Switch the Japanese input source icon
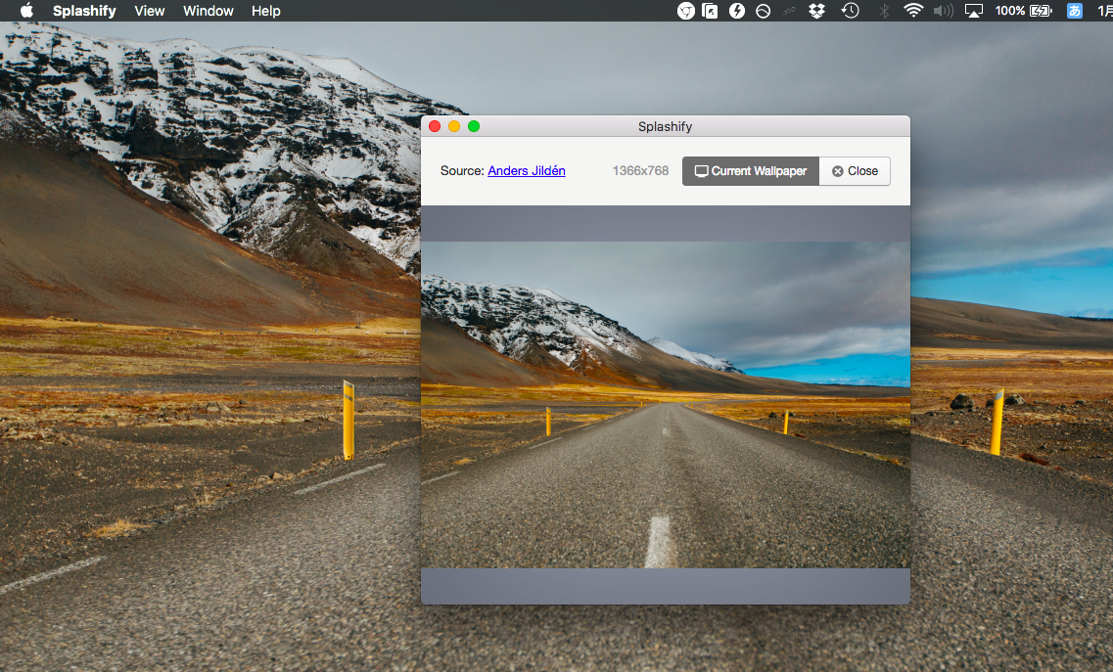The image size is (1113, 672). coord(1074,11)
